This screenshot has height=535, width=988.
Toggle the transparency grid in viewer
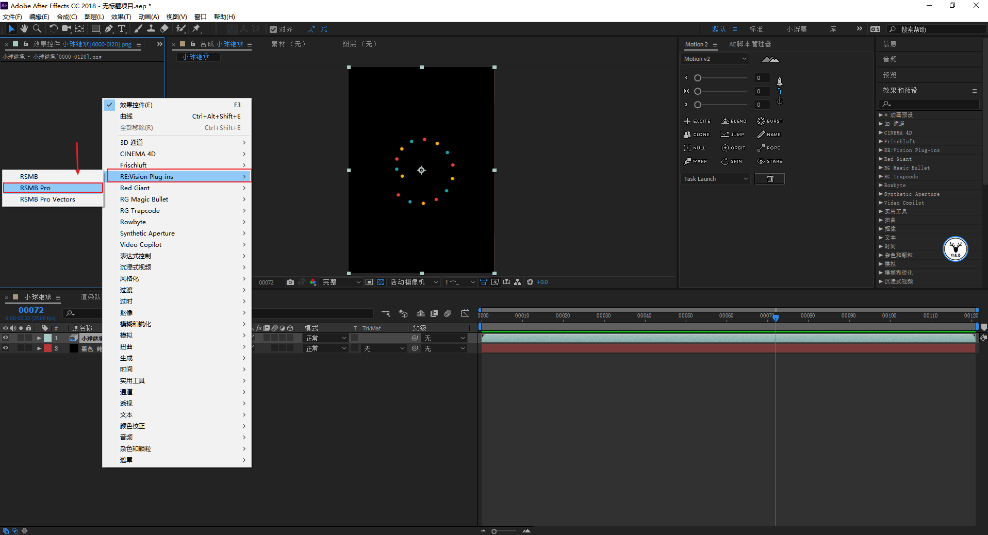(381, 282)
